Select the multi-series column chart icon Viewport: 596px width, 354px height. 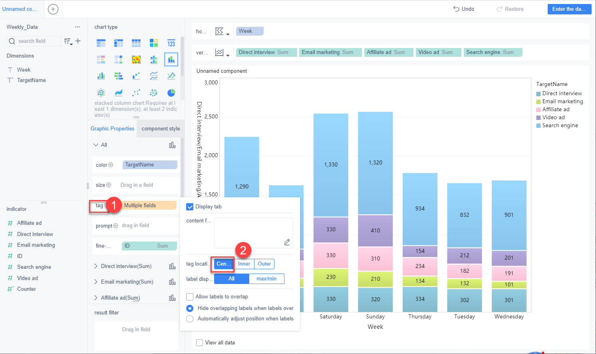101,76
